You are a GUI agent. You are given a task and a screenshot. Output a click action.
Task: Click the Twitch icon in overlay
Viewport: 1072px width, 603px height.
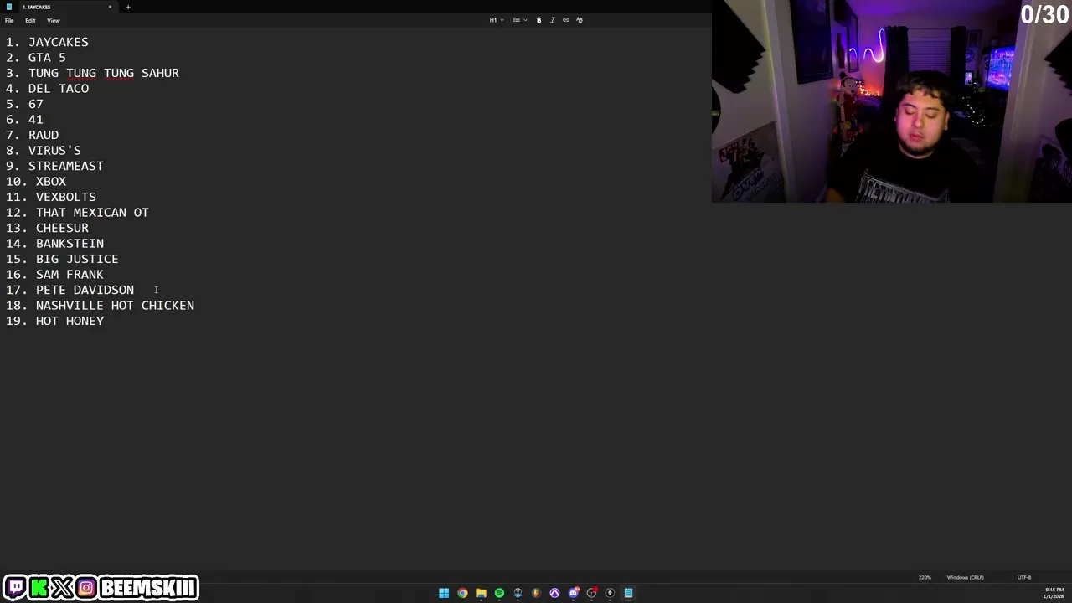point(16,588)
